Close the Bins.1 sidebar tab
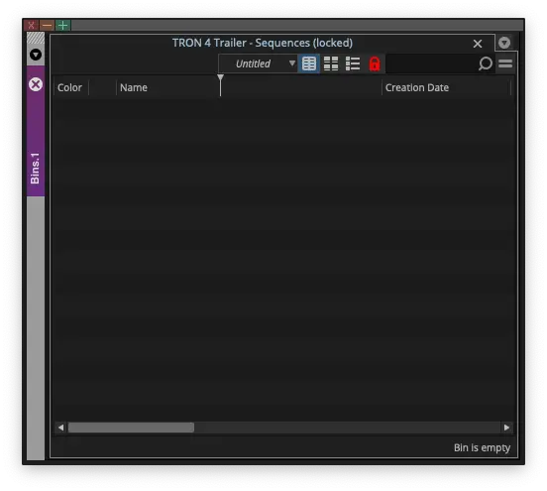 (36, 84)
